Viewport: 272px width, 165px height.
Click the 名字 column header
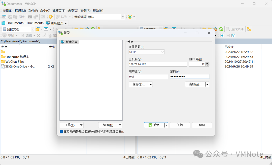click(x=19, y=47)
